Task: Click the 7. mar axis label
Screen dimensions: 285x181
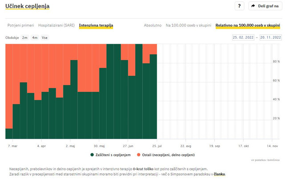Action: point(13,146)
